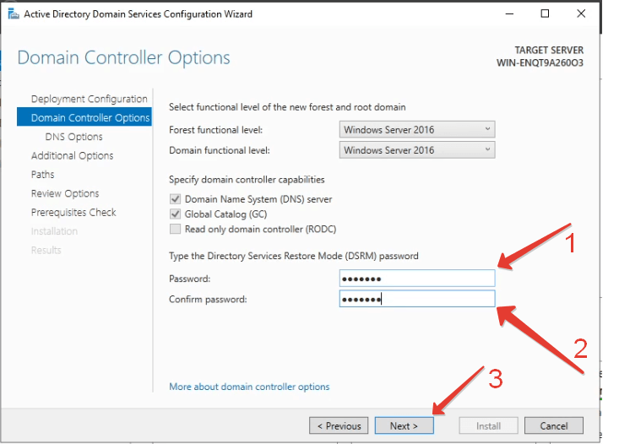
Task: Minimize the wizard window
Action: tap(509, 14)
